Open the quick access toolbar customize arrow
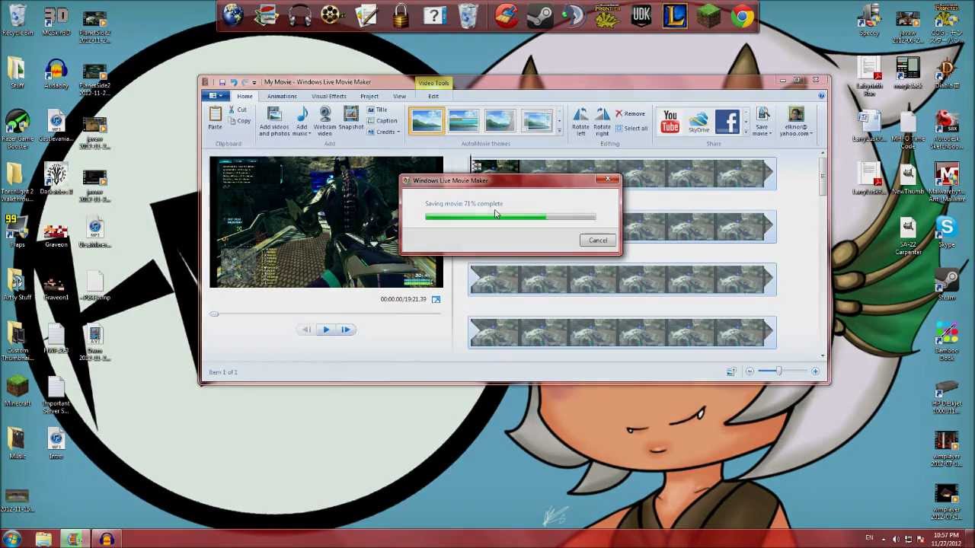The height and width of the screenshot is (548, 975). pyautogui.click(x=256, y=82)
